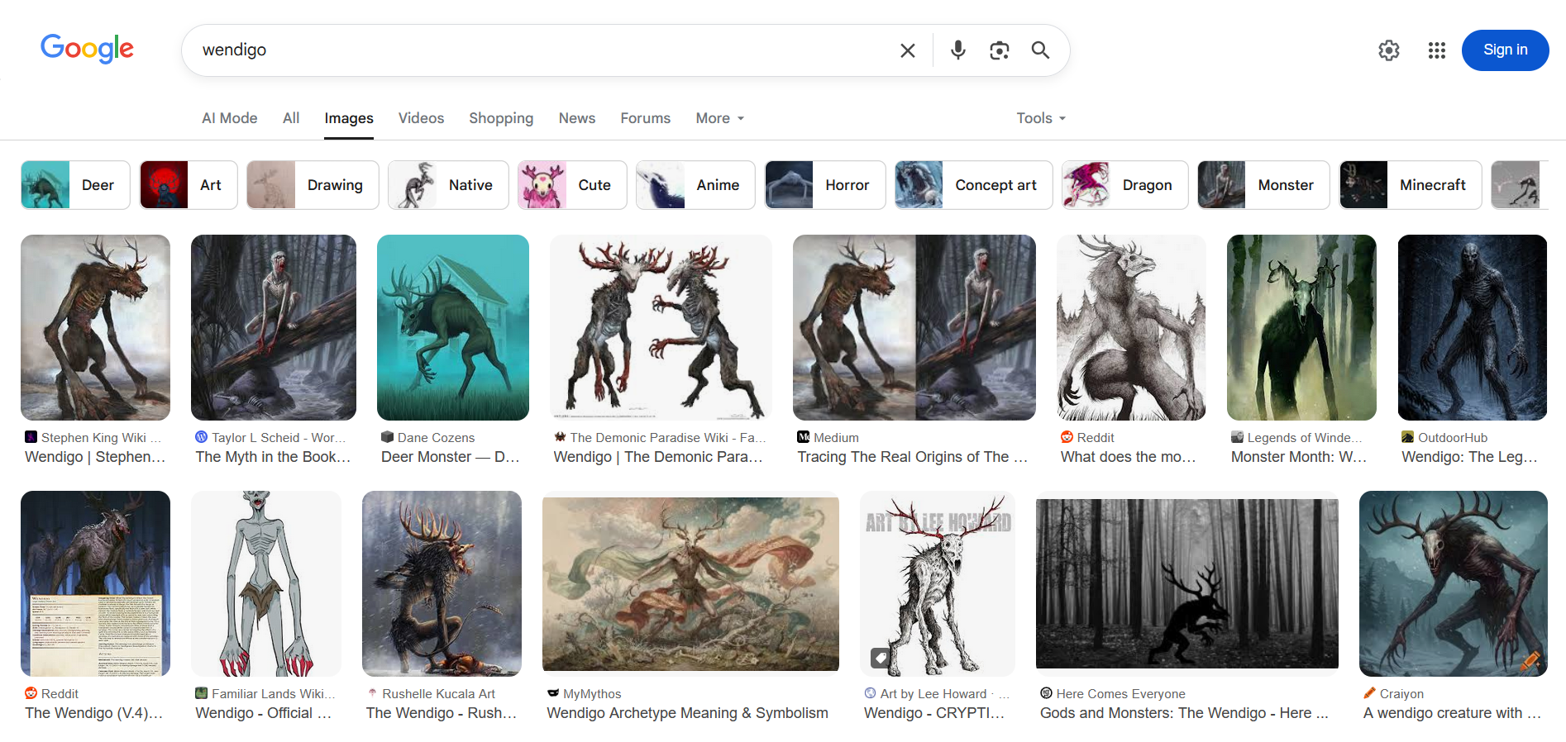Viewport: 1566px width, 742px height.
Task: Open 'The Wendigo (V.4)…' link
Action: click(94, 713)
